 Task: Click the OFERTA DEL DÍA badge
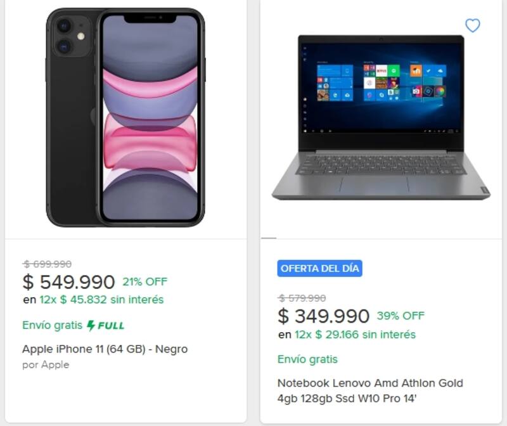(x=320, y=268)
